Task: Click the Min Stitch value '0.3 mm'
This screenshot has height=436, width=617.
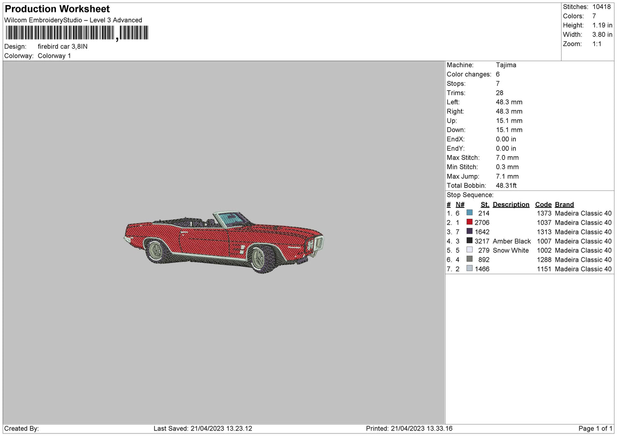Action: [x=507, y=167]
